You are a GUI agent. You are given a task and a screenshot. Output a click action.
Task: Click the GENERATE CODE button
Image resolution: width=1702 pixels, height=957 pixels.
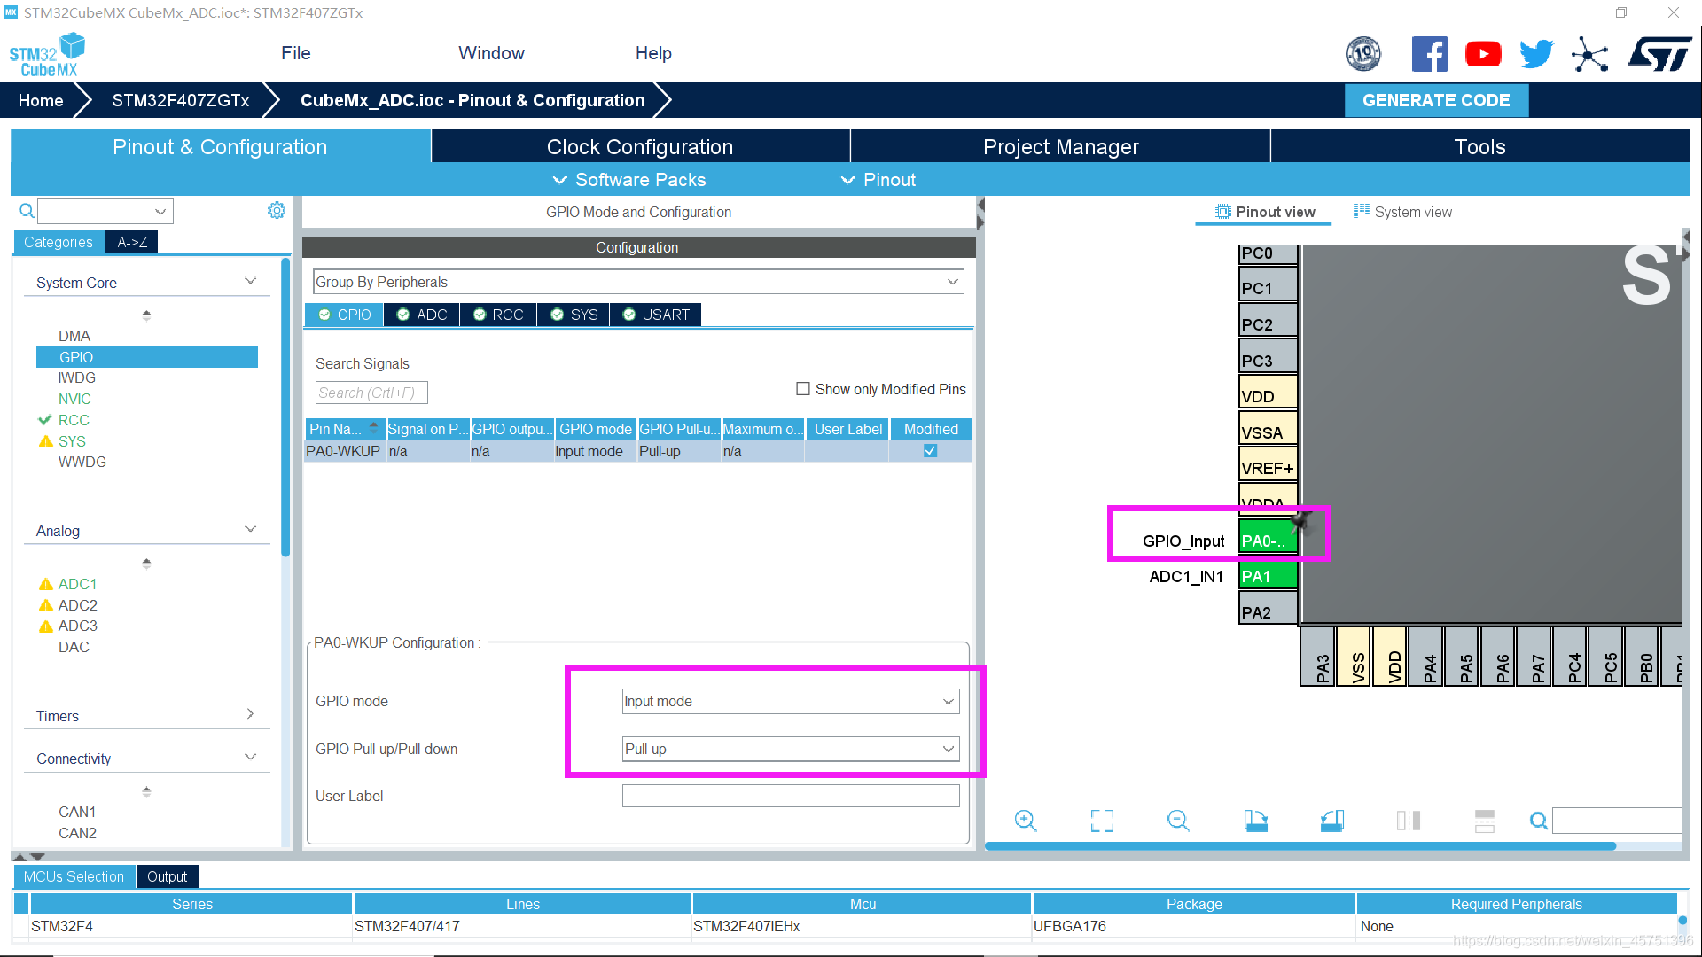tap(1437, 100)
